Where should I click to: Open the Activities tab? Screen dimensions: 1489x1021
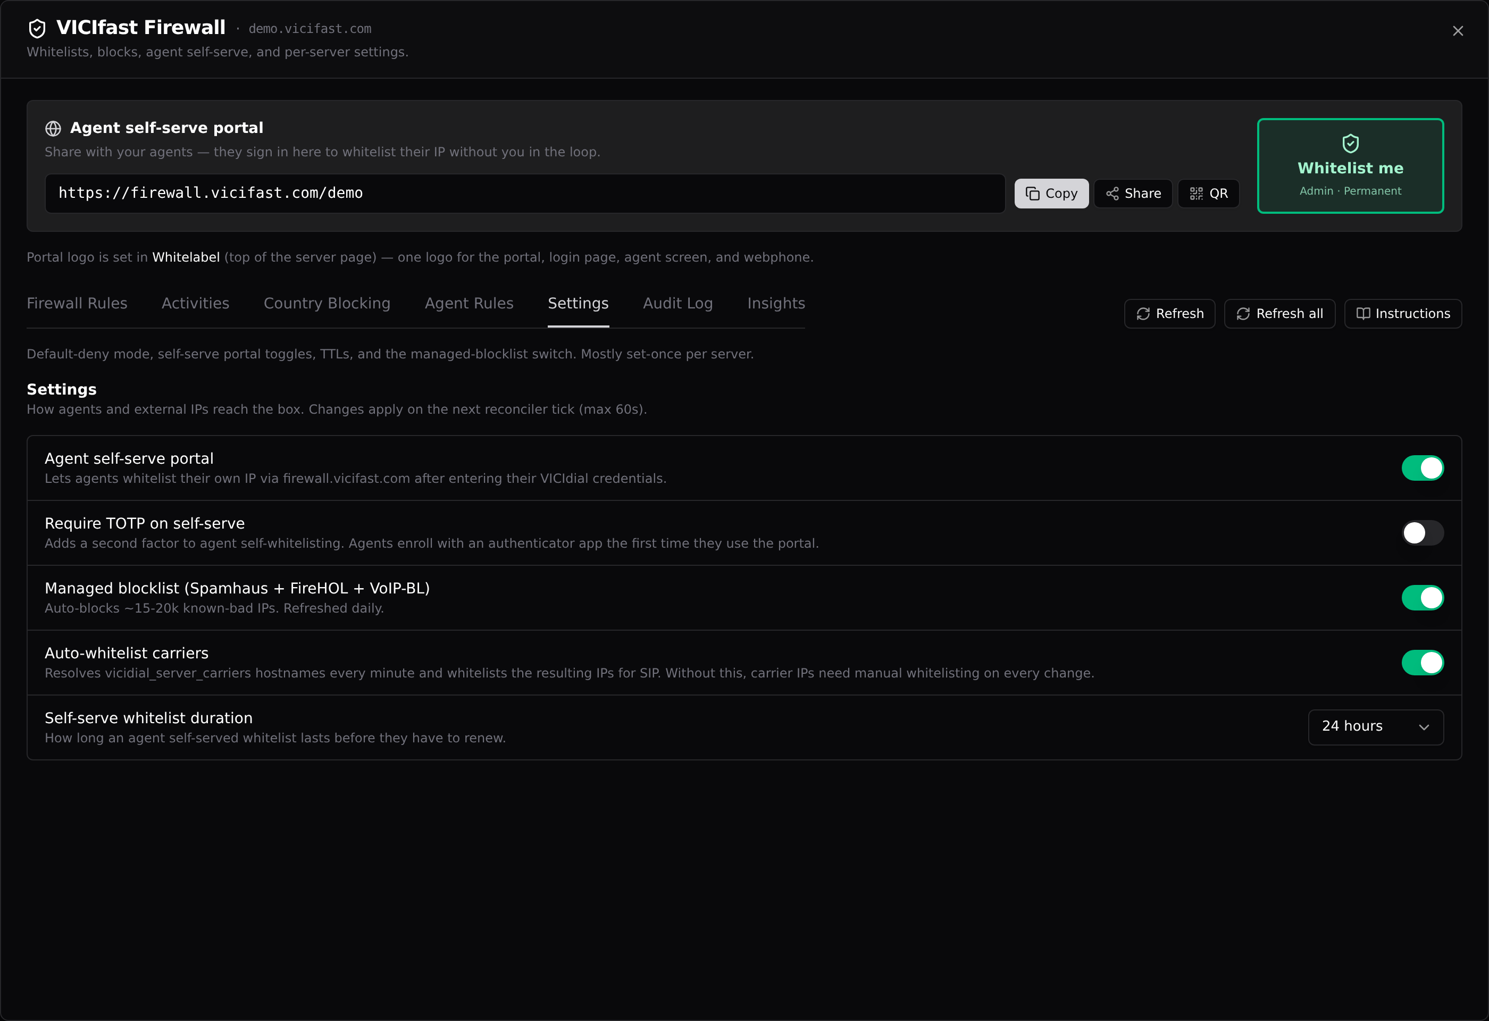click(x=195, y=303)
